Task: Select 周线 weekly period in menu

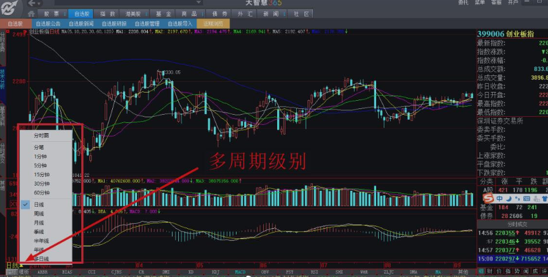Action: pyautogui.click(x=39, y=214)
